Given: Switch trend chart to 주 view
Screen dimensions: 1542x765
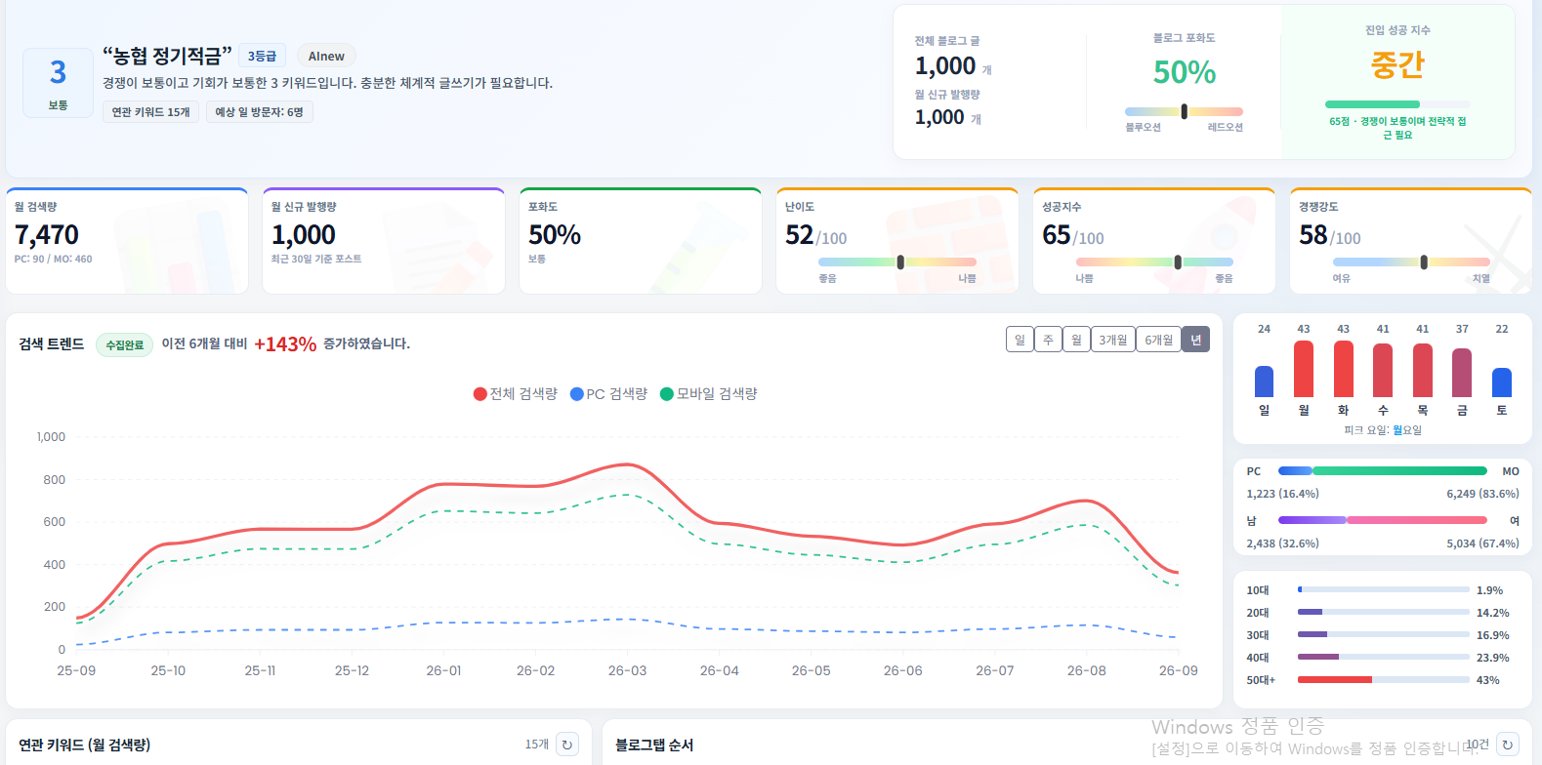Looking at the screenshot, I should pyautogui.click(x=1048, y=340).
